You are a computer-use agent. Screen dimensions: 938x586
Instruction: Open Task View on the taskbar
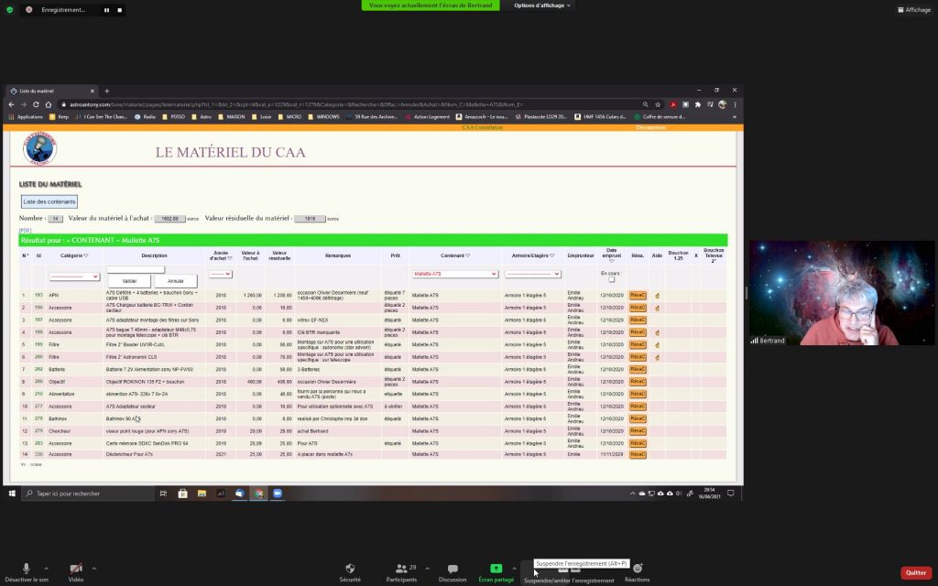pos(163,494)
